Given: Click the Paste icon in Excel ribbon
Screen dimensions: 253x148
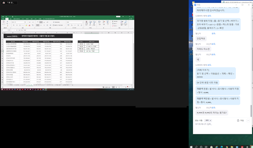Looking at the screenshot, I should tap(3, 22).
